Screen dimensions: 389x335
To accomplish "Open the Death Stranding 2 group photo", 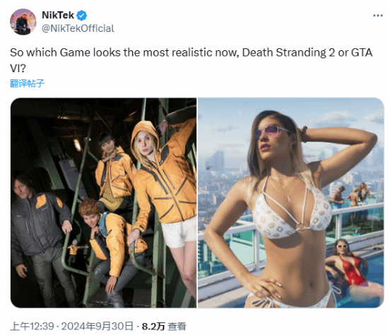I will coord(103,203).
